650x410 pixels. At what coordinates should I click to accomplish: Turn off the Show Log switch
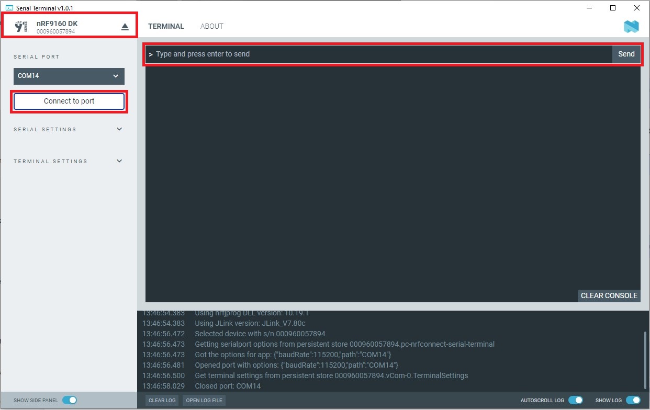(633, 400)
